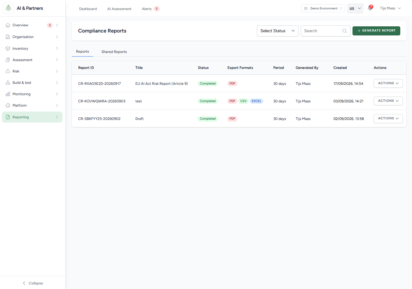Open AI Assessment in top navigation
This screenshot has height=289, width=412.
119,9
